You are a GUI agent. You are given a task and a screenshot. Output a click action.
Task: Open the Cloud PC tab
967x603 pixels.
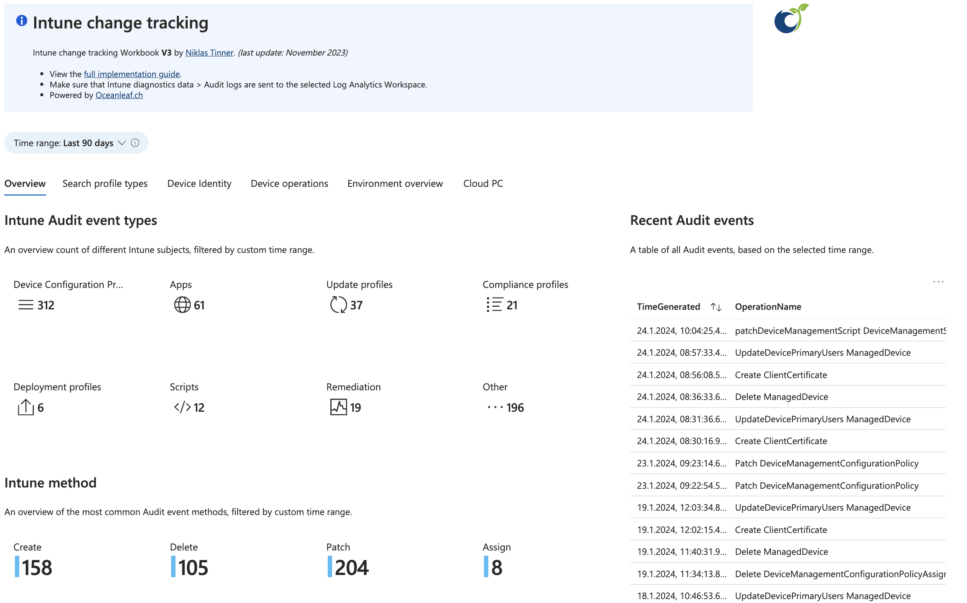click(x=483, y=184)
